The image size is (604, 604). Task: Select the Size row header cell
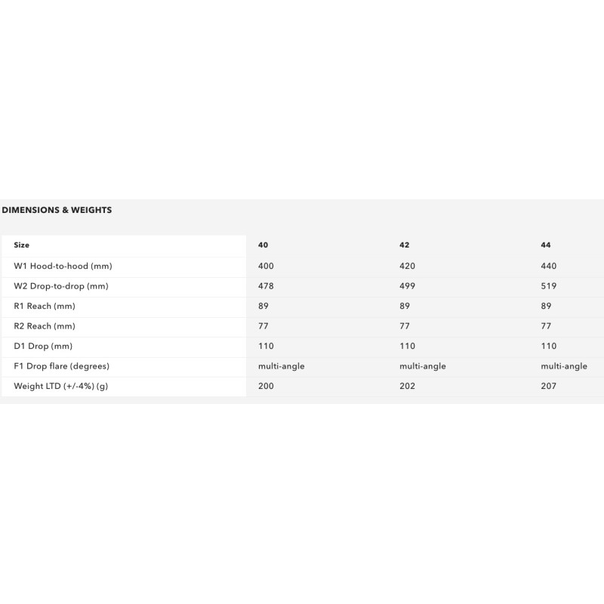pyautogui.click(x=22, y=245)
